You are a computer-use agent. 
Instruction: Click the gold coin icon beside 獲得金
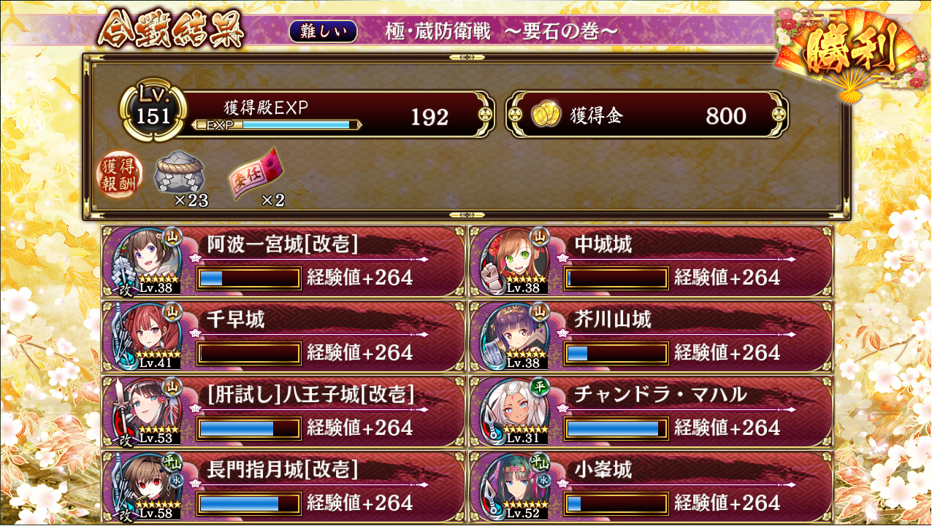click(x=544, y=115)
